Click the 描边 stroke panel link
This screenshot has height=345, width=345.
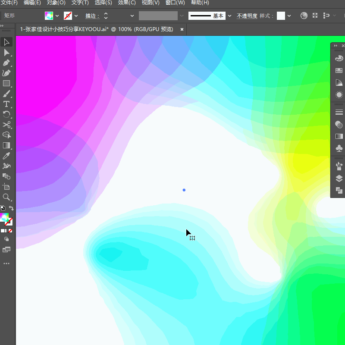tap(92, 16)
